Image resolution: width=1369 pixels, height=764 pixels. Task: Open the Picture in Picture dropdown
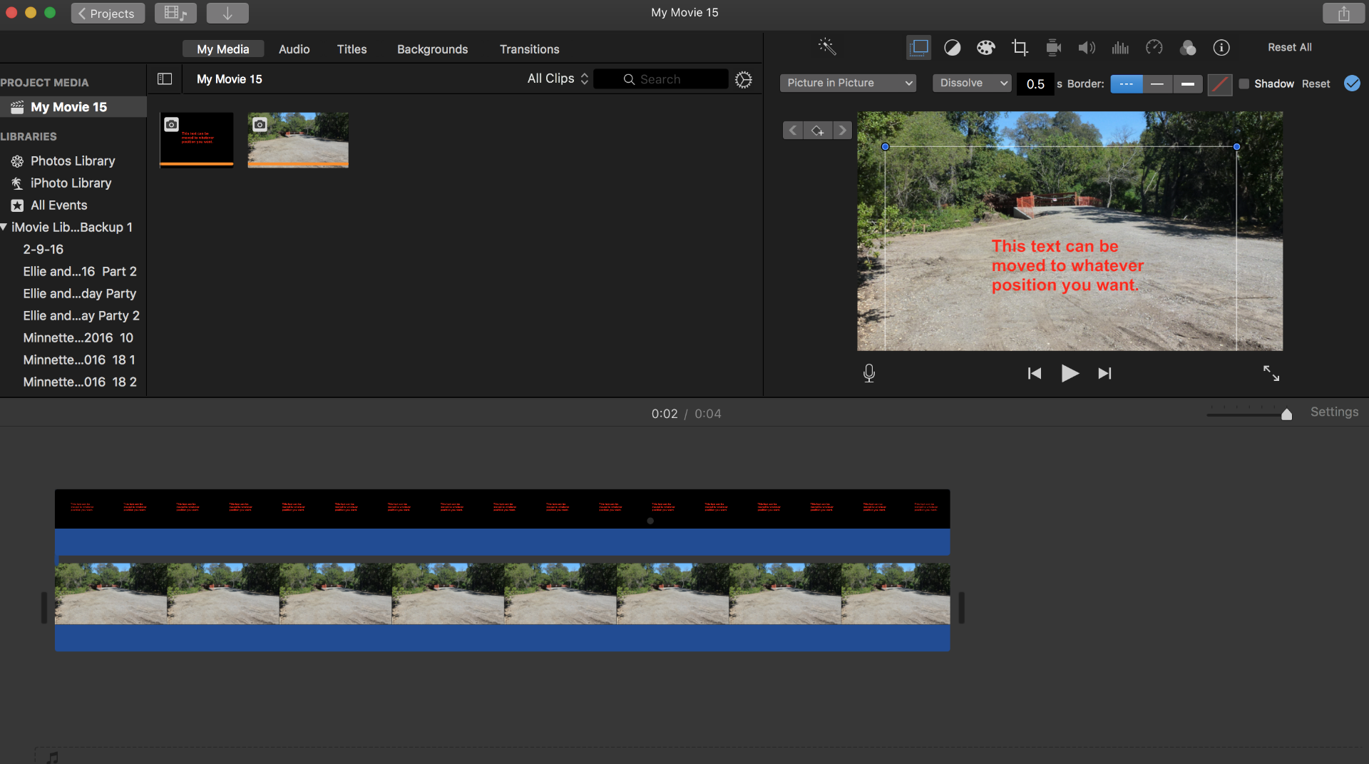[x=848, y=83]
